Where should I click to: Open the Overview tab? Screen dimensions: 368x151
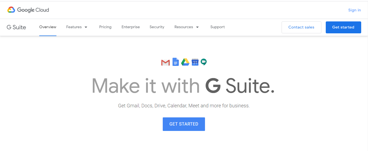[x=48, y=27]
